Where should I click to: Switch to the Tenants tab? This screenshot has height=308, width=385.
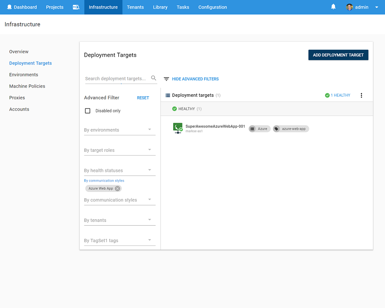coord(135,7)
